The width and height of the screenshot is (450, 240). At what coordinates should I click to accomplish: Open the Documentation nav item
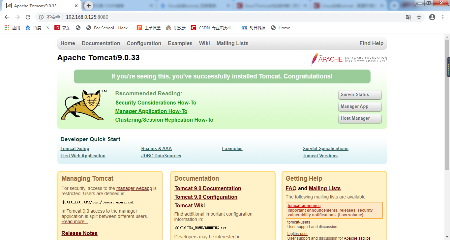click(101, 43)
